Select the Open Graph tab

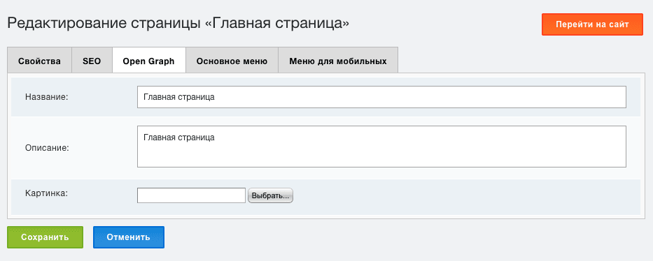tap(148, 61)
